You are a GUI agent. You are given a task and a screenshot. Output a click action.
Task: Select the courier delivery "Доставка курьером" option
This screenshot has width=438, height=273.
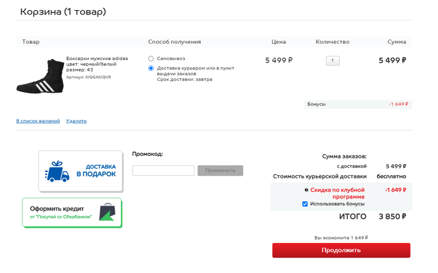[151, 68]
